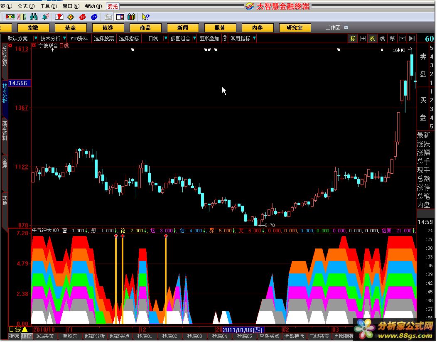Image resolution: width=437 pixels, height=342 pixels.
Task: Toggle the 权 adjustment button
Action: click(x=372, y=39)
